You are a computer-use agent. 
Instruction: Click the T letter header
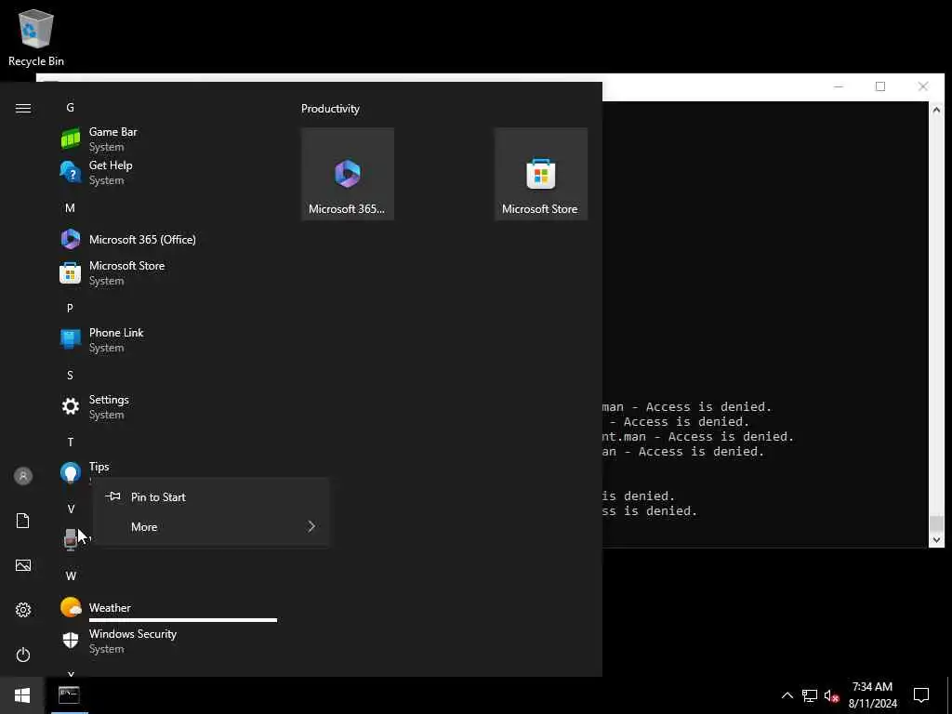point(71,442)
